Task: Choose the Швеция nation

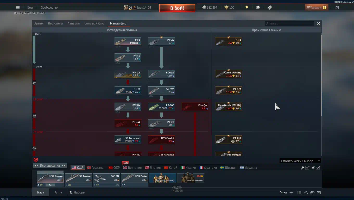Action: [x=228, y=168]
